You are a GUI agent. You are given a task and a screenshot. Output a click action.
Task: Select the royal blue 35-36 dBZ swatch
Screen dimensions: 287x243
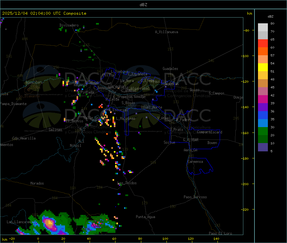click(263, 115)
